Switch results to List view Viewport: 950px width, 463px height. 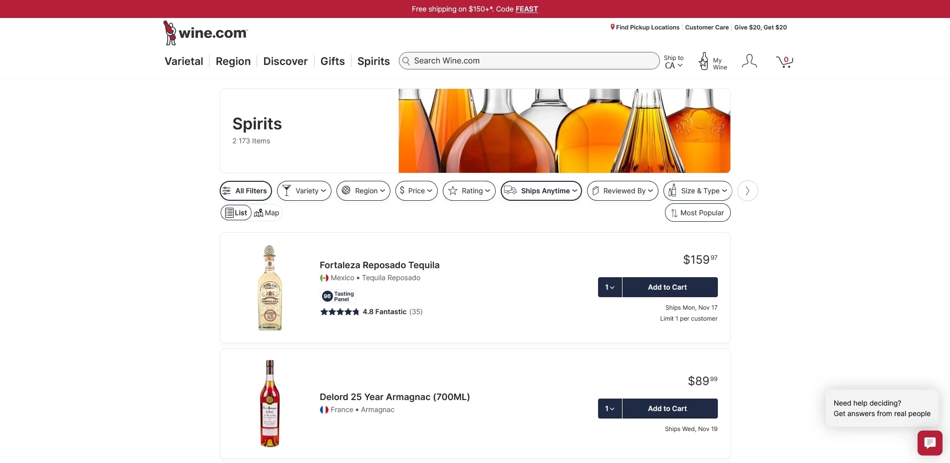pyautogui.click(x=236, y=212)
